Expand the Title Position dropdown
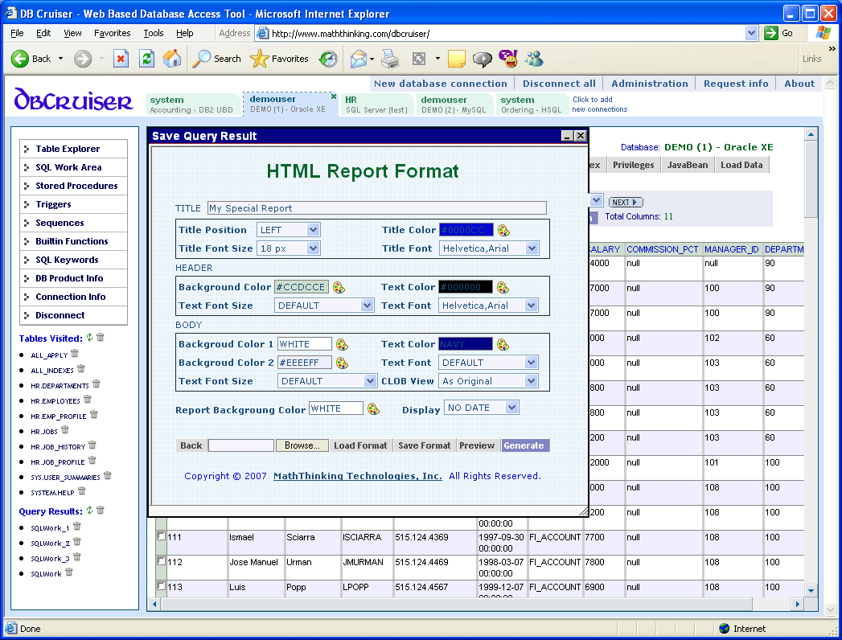This screenshot has height=640, width=842. click(289, 230)
